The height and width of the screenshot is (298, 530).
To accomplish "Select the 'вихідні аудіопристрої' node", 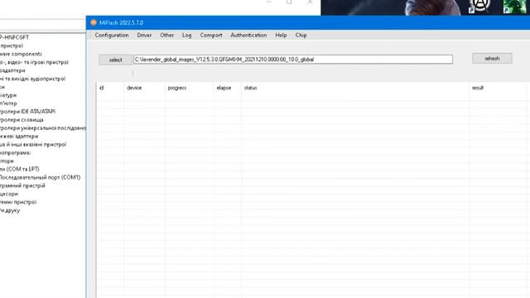I will tap(33, 79).
